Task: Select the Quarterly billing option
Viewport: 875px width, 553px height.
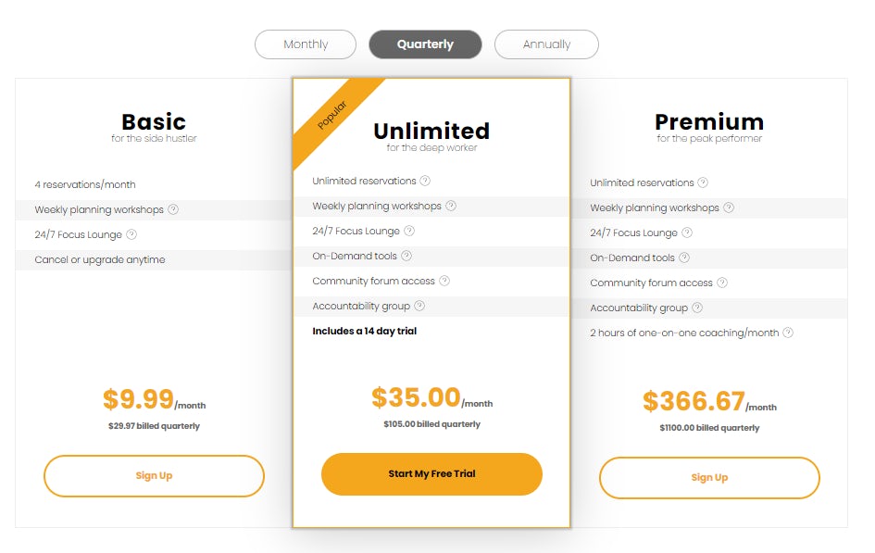Action: coord(425,44)
